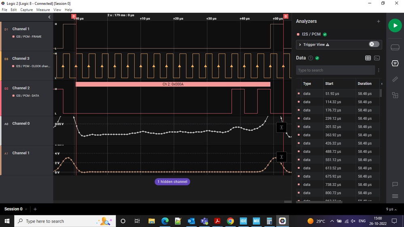
Task: Click the left red timing marker 0
Action: pyautogui.click(x=74, y=16)
